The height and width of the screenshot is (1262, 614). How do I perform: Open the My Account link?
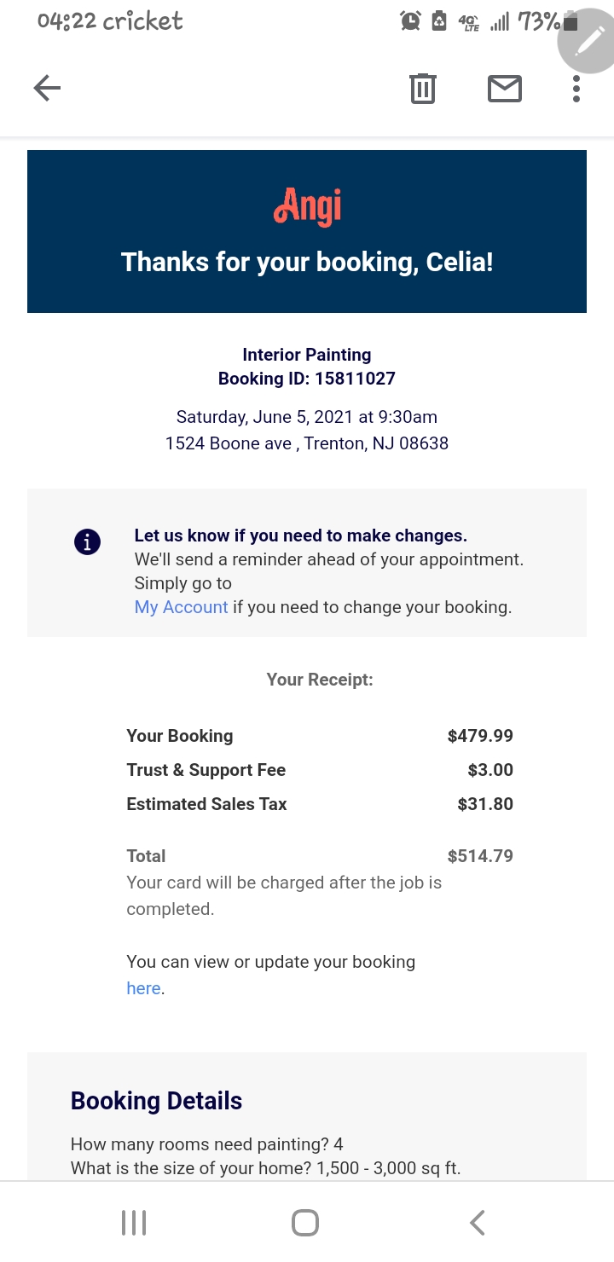181,607
